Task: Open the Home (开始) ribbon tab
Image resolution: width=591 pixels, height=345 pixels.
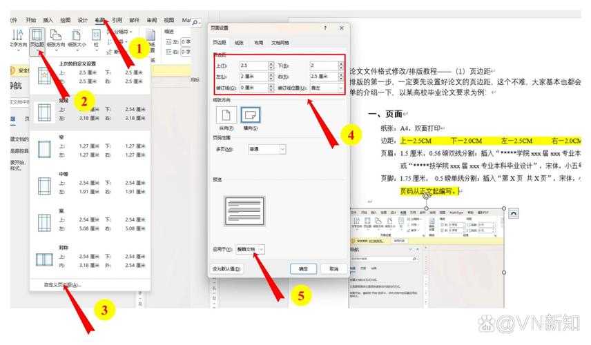Action: pos(30,20)
